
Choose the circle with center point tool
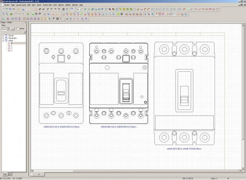(x=157, y=9)
